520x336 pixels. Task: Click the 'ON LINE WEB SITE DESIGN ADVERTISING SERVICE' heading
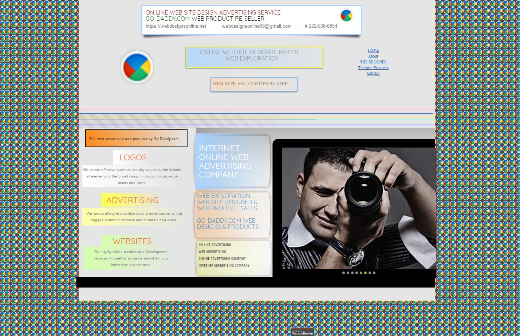coord(213,12)
